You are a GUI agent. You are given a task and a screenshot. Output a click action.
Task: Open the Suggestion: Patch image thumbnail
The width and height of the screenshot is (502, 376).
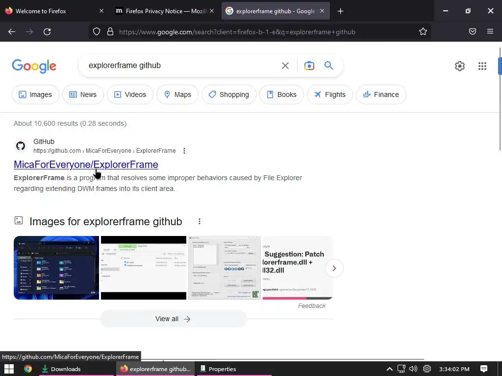point(298,268)
